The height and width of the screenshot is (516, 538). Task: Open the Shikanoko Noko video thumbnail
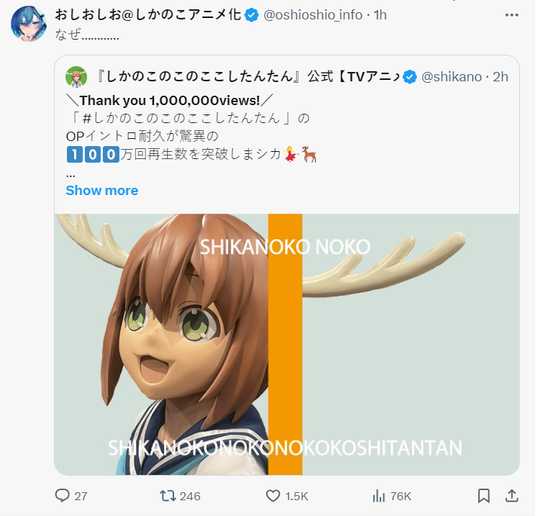(x=287, y=344)
